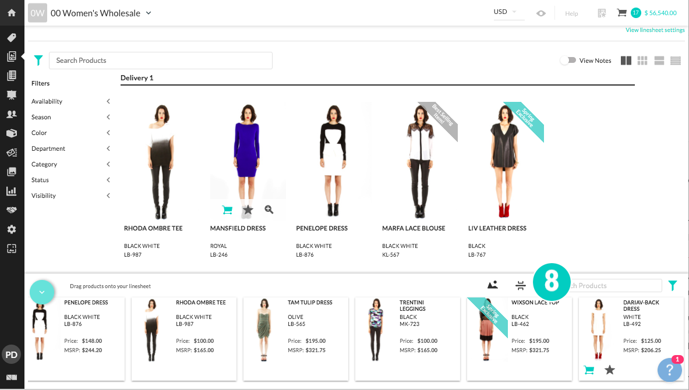This screenshot has height=390, width=689.
Task: Open the linesheets gallery sidebar icon
Action: point(12,56)
